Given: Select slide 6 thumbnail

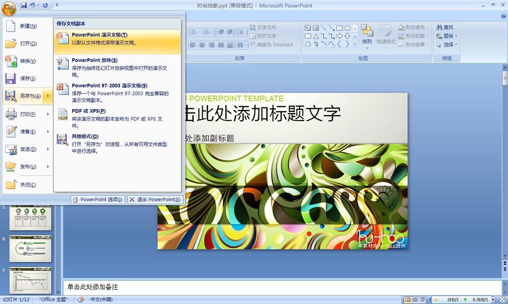Looking at the screenshot, I should 31,248.
